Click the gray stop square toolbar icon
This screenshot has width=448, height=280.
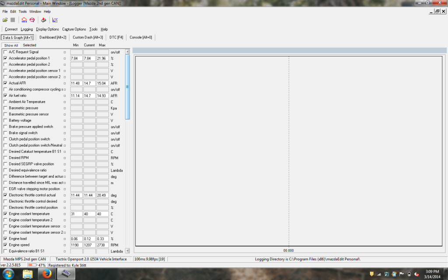point(13,20)
